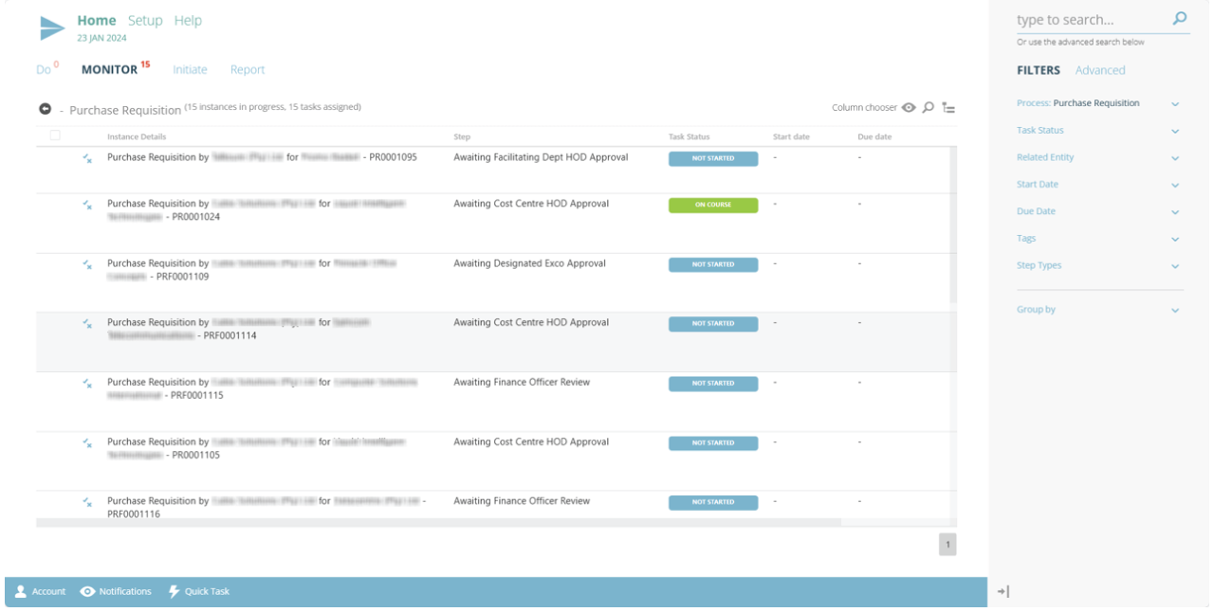Open Quick Task in the bottom bar

(198, 591)
